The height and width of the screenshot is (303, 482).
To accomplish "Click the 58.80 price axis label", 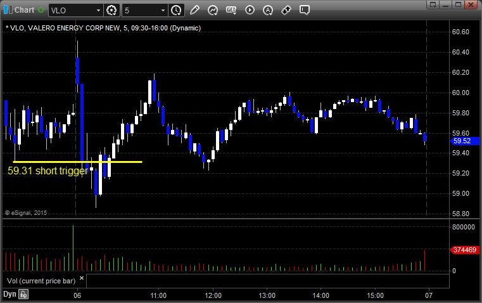I will pyautogui.click(x=460, y=214).
